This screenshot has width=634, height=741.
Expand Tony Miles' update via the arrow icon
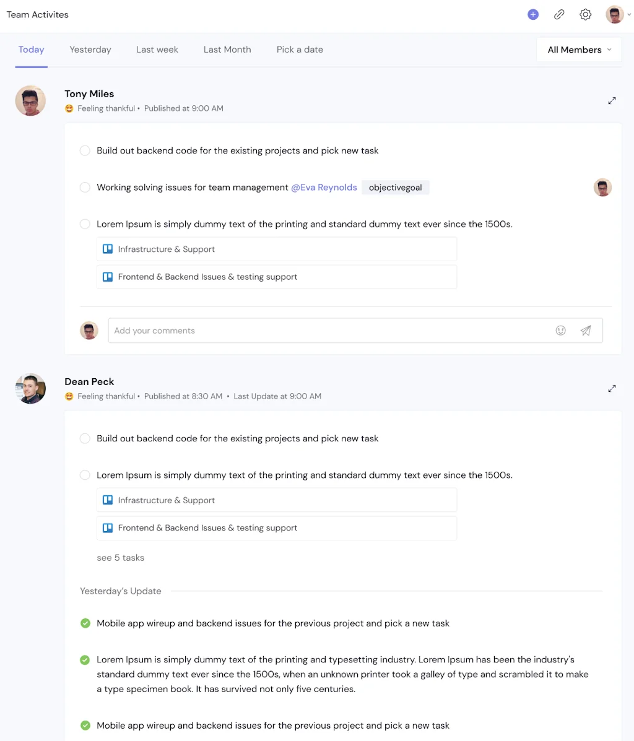click(x=612, y=100)
